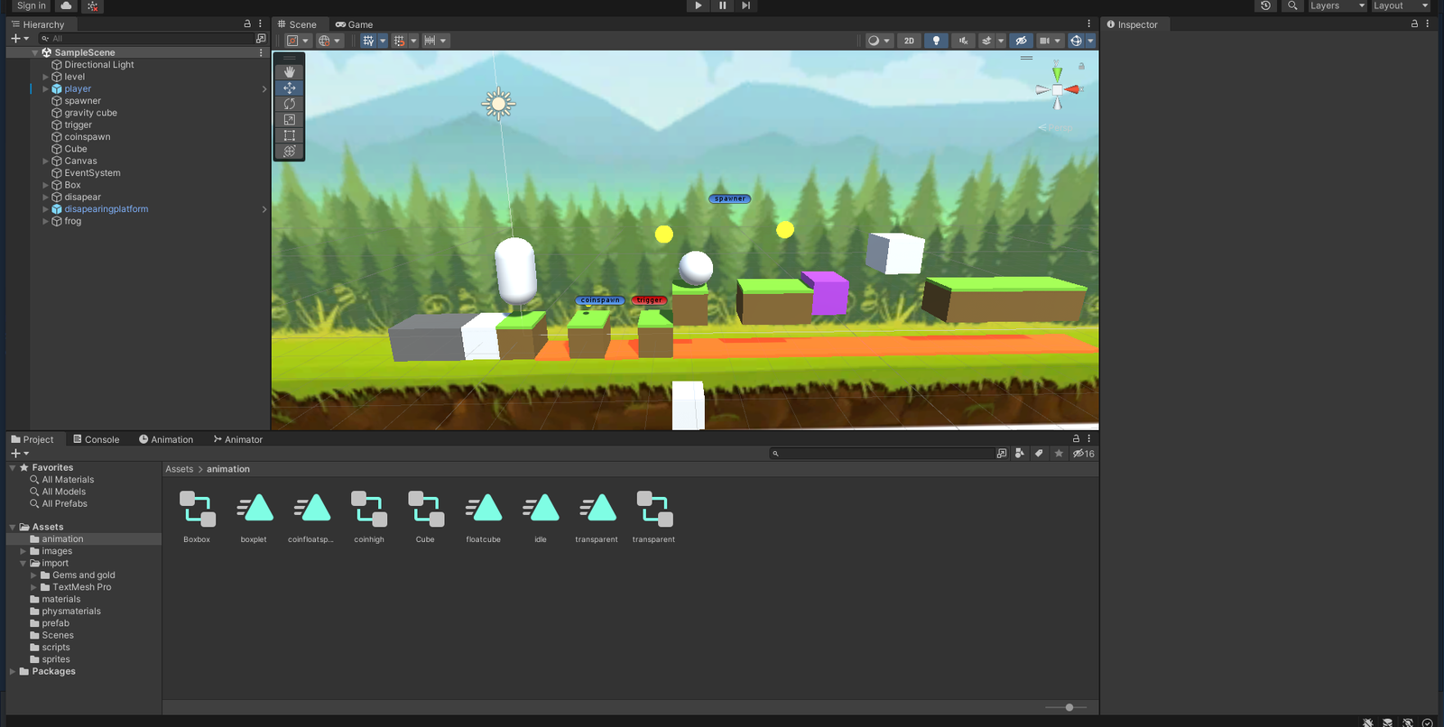Click the Step frame button
This screenshot has height=727, width=1444.
pyautogui.click(x=745, y=5)
